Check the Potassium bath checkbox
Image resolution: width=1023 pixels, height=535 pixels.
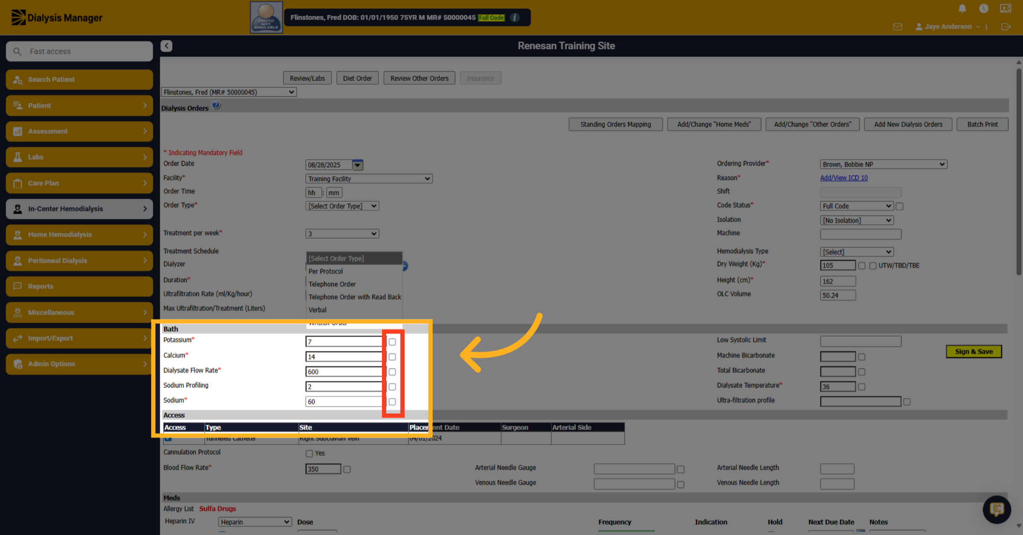point(392,342)
